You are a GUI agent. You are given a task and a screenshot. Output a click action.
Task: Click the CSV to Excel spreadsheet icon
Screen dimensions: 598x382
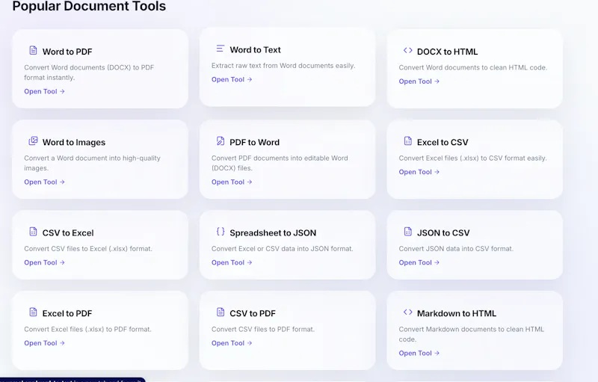(x=33, y=232)
